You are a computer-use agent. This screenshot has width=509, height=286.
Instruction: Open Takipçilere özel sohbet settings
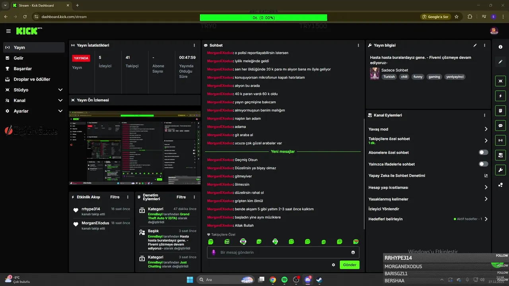tap(428, 141)
